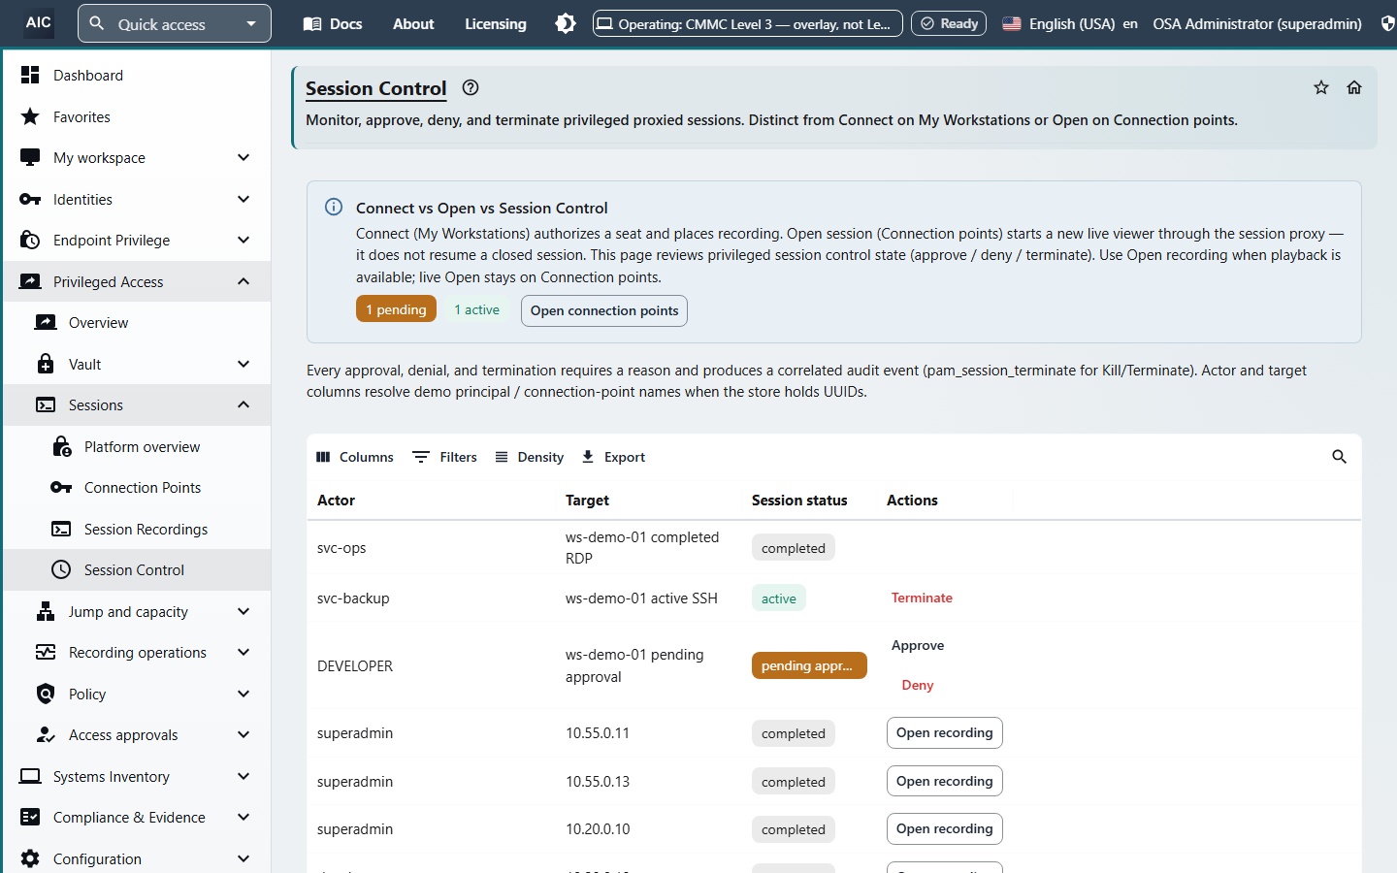Screen dimensions: 1397x873
Task: Open the Columns table option
Action: (x=355, y=457)
